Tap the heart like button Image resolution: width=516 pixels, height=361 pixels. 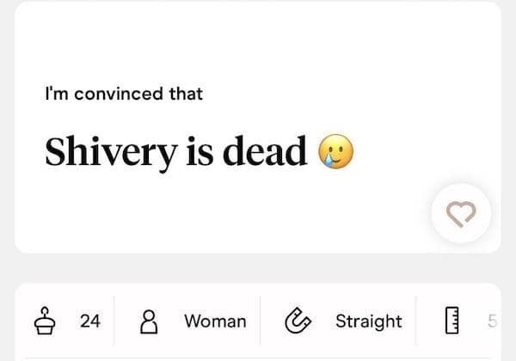[x=462, y=213]
